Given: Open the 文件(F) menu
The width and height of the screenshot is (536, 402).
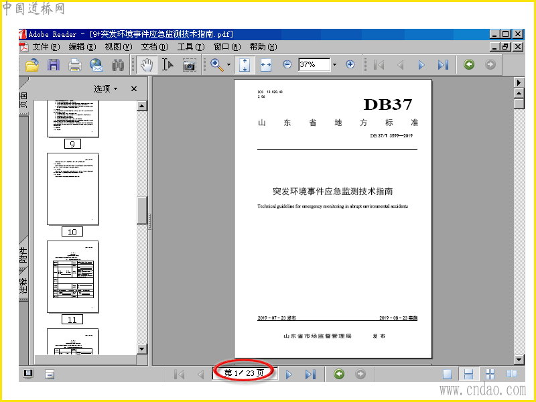Looking at the screenshot, I should (46, 47).
